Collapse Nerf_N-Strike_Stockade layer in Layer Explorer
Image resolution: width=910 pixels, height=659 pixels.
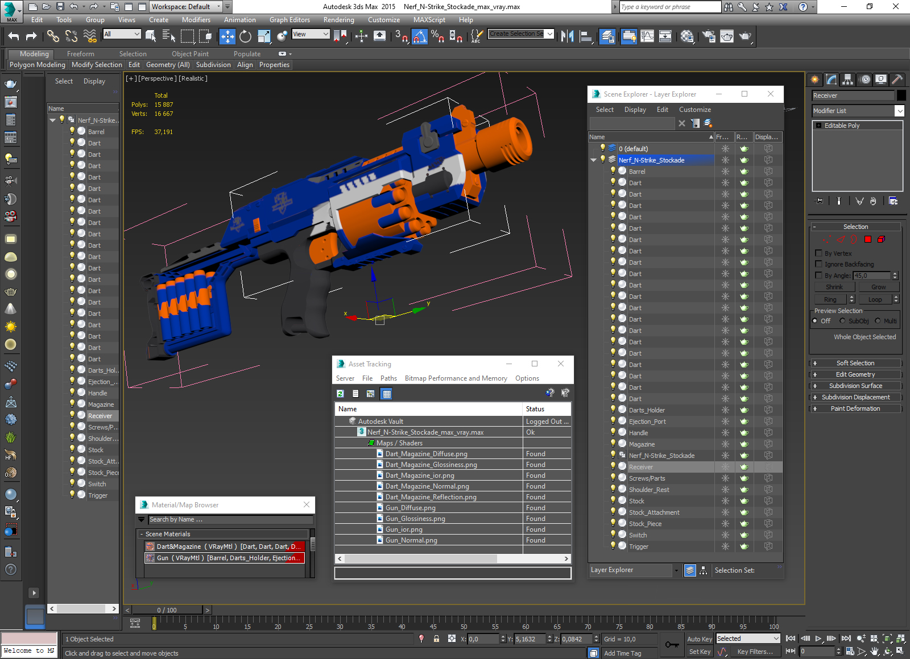tap(594, 160)
